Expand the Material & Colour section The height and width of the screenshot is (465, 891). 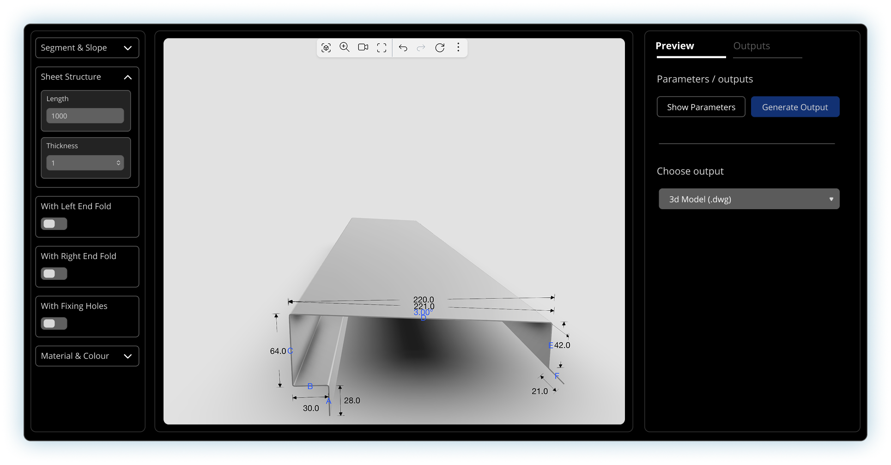(x=87, y=356)
